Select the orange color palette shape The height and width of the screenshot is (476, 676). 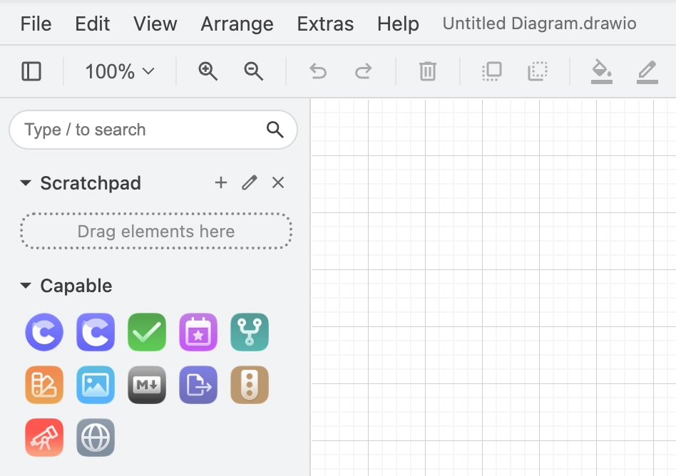tap(44, 385)
